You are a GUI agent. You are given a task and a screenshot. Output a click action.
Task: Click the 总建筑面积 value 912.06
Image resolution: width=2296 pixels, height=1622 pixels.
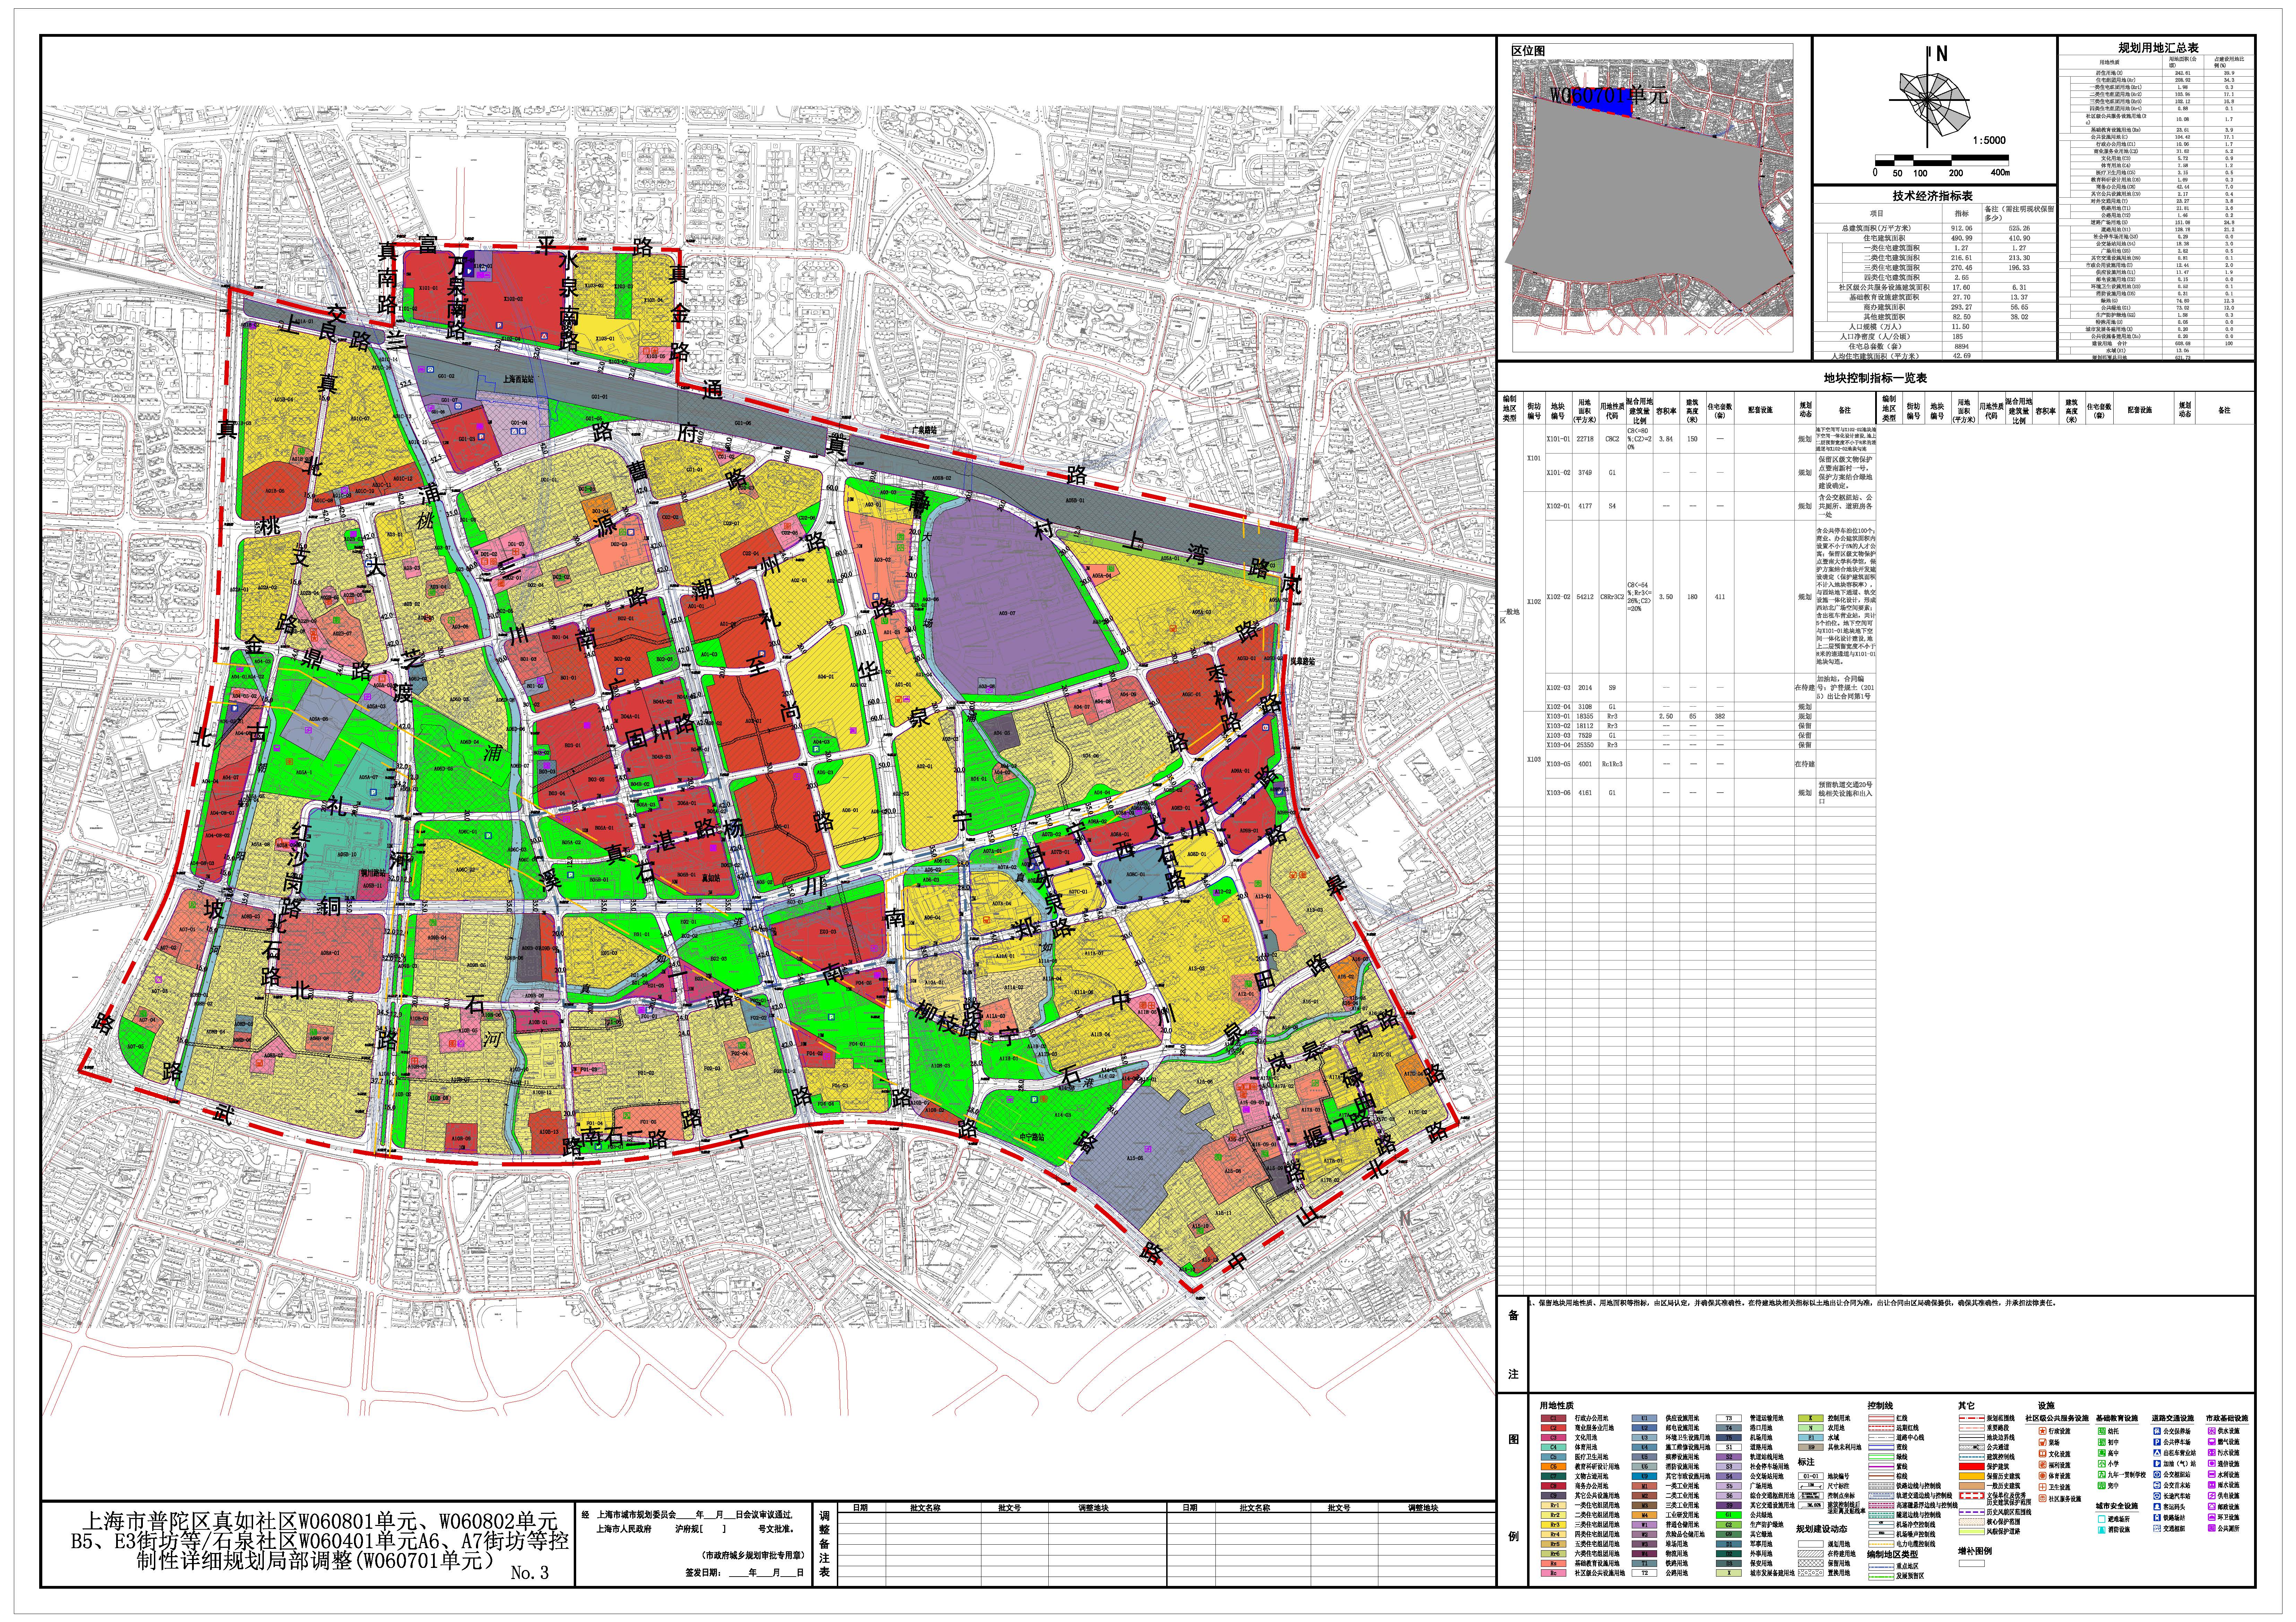1962,228
